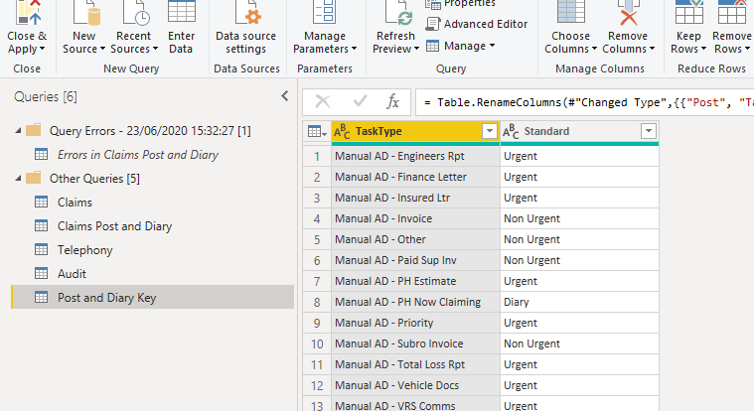Collapse the Queries pane with chevron
Viewport: 754px width, 411px height.
pos(285,96)
